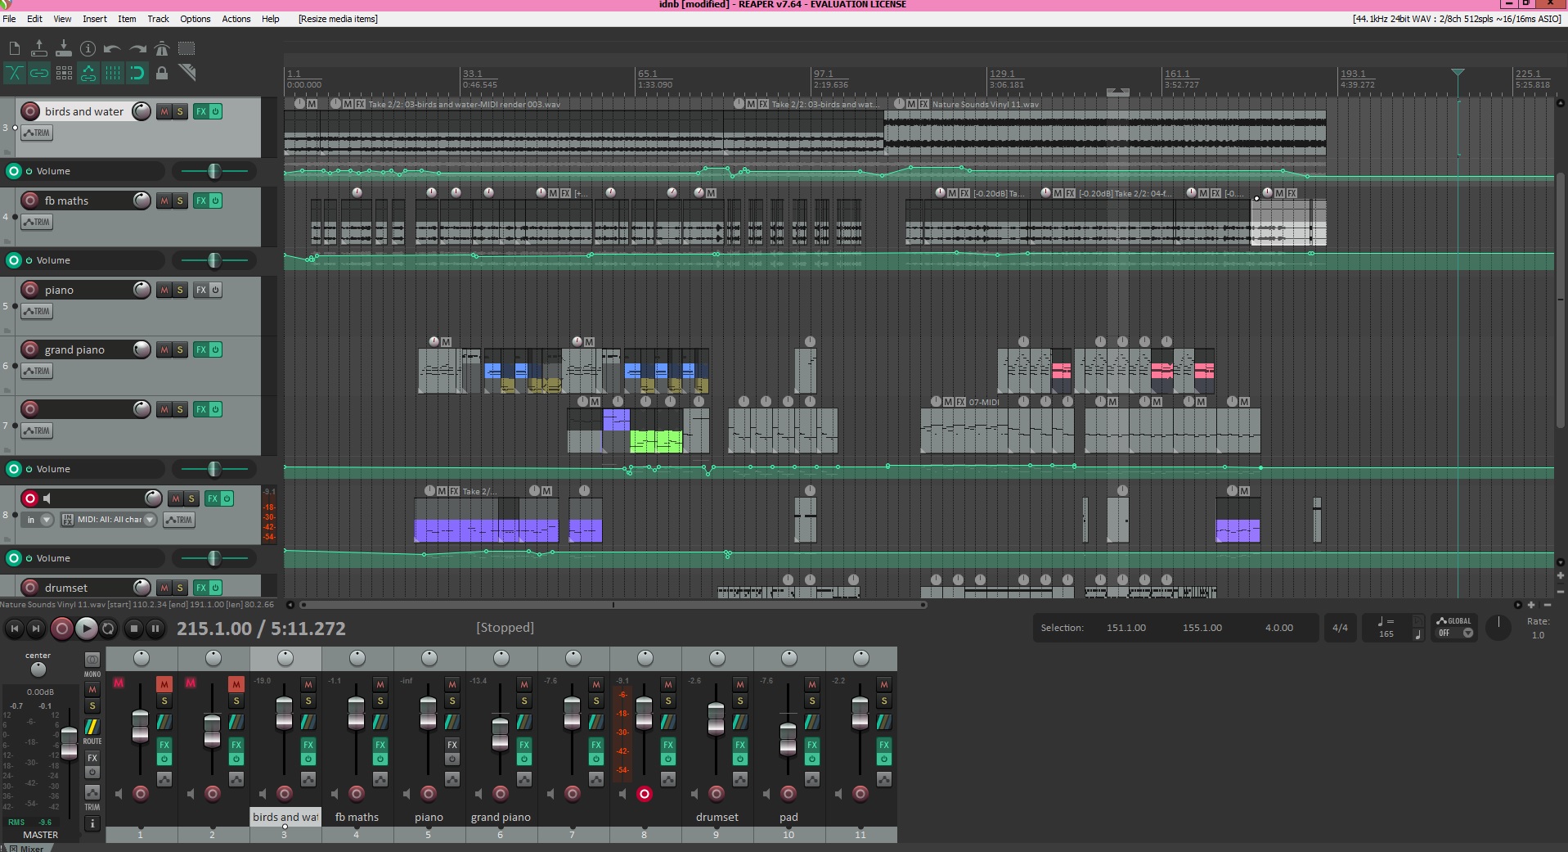
Task: Adjust the birds and water Volume envelope slider
Action: (x=214, y=171)
